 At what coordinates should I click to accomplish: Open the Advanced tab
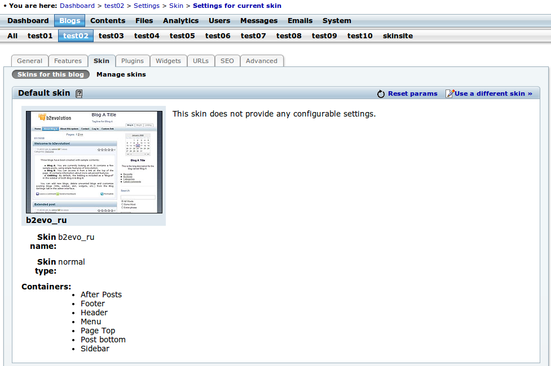[x=262, y=61]
